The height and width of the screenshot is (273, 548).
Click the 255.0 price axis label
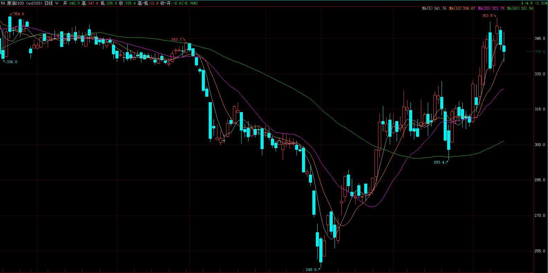pyautogui.click(x=539, y=251)
